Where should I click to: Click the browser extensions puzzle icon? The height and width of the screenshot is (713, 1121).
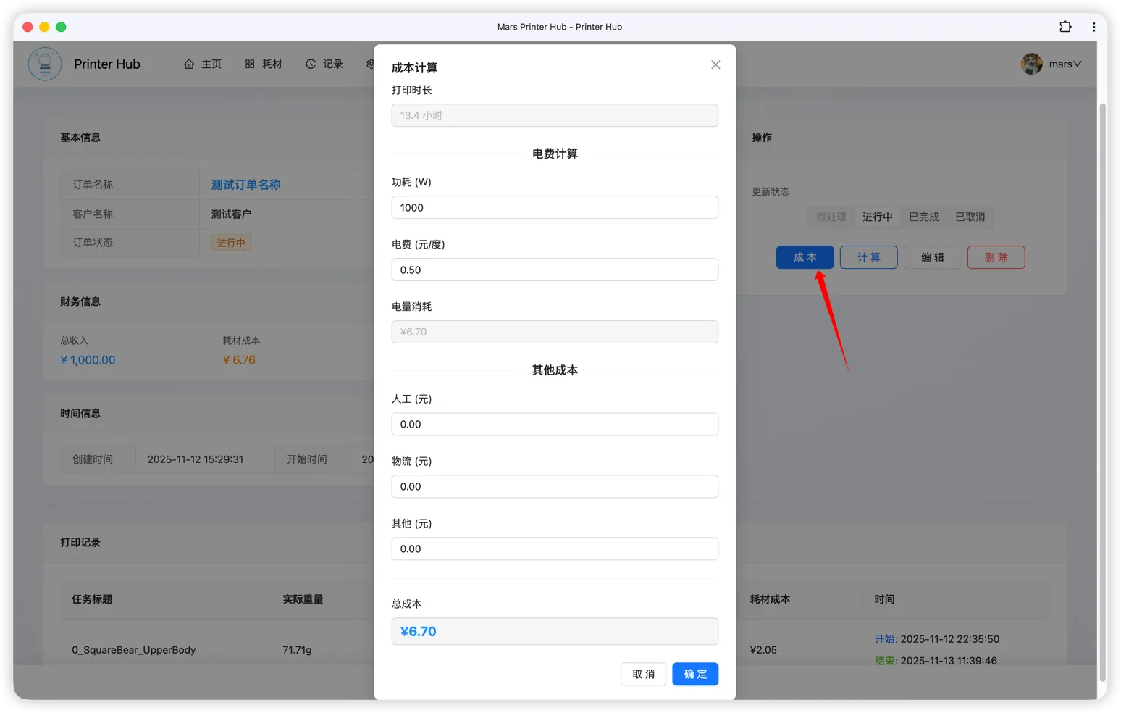tap(1065, 26)
